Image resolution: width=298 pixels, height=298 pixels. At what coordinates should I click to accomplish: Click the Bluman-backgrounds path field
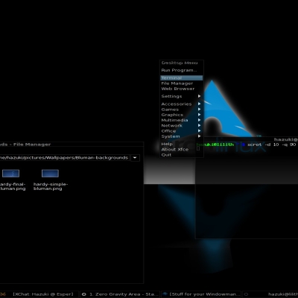coord(64,158)
